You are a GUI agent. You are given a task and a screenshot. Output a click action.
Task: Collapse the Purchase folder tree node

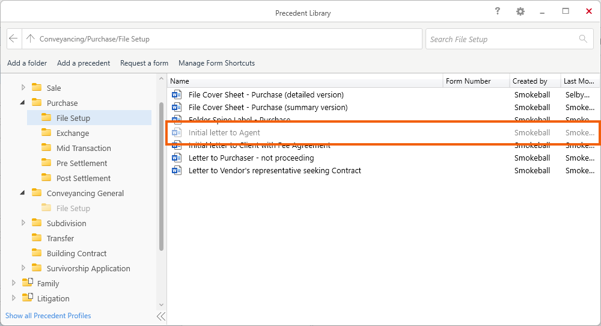click(23, 103)
